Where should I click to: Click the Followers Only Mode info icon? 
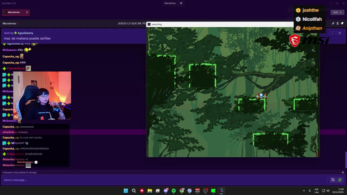point(343,173)
